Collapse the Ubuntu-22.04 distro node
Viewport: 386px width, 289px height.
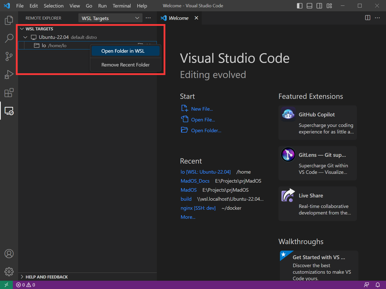click(x=25, y=37)
